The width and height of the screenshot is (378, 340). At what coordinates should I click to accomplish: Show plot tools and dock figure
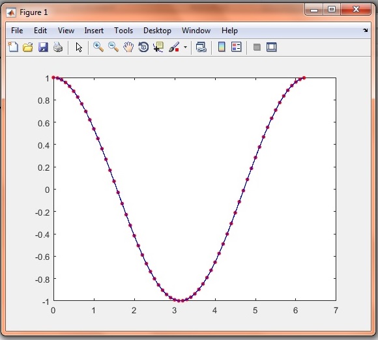coord(272,47)
